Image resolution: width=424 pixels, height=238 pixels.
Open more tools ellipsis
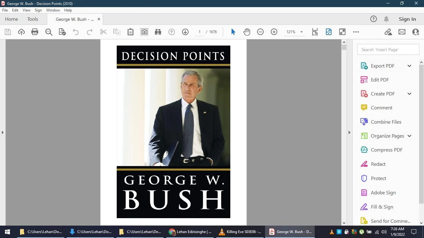coord(356,32)
